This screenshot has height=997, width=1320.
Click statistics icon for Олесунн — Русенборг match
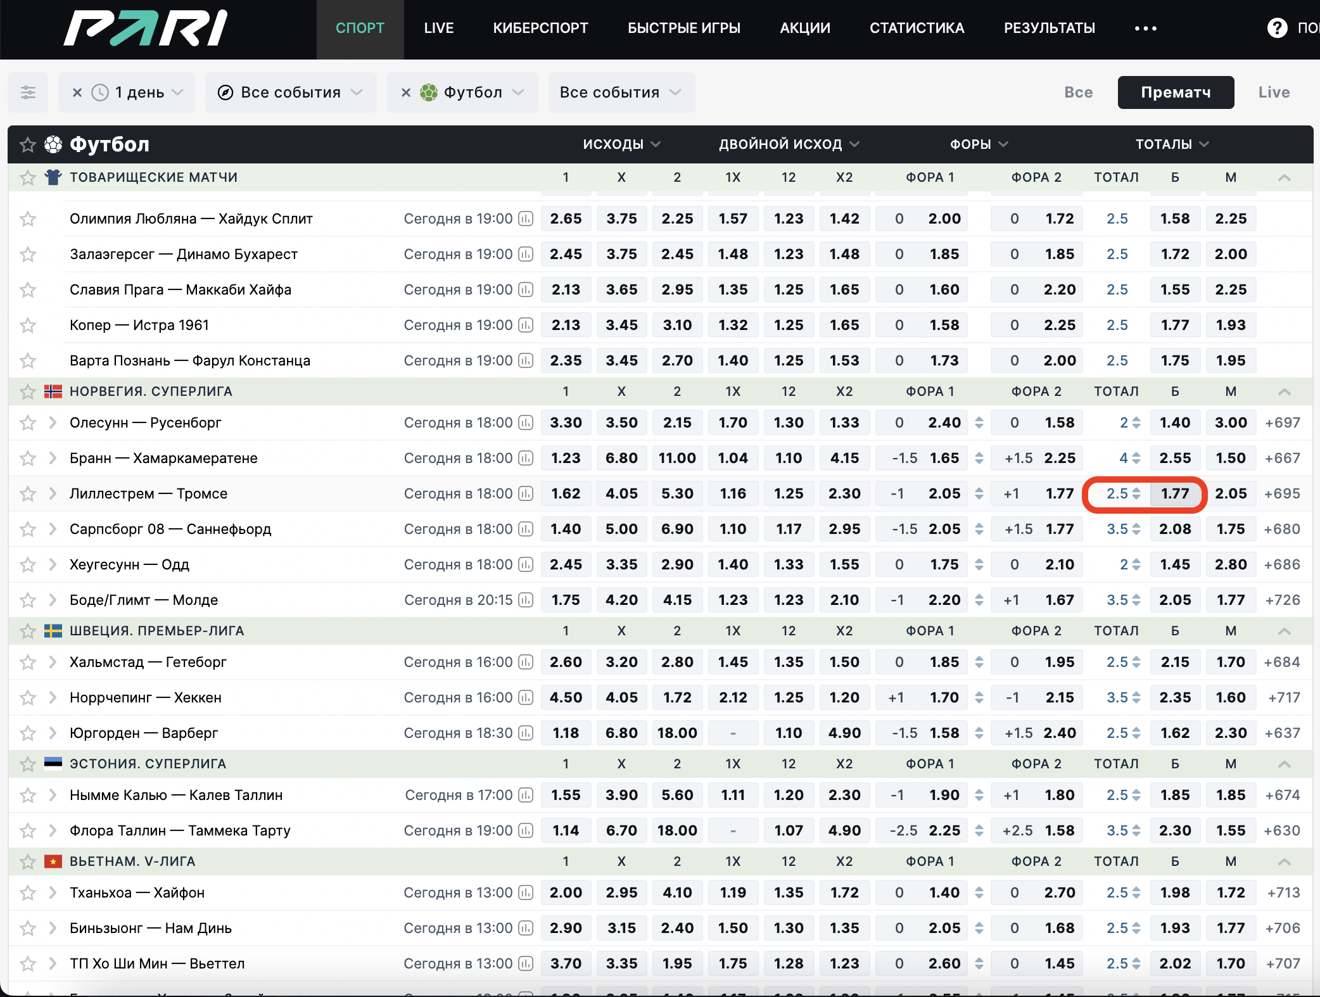point(526,422)
